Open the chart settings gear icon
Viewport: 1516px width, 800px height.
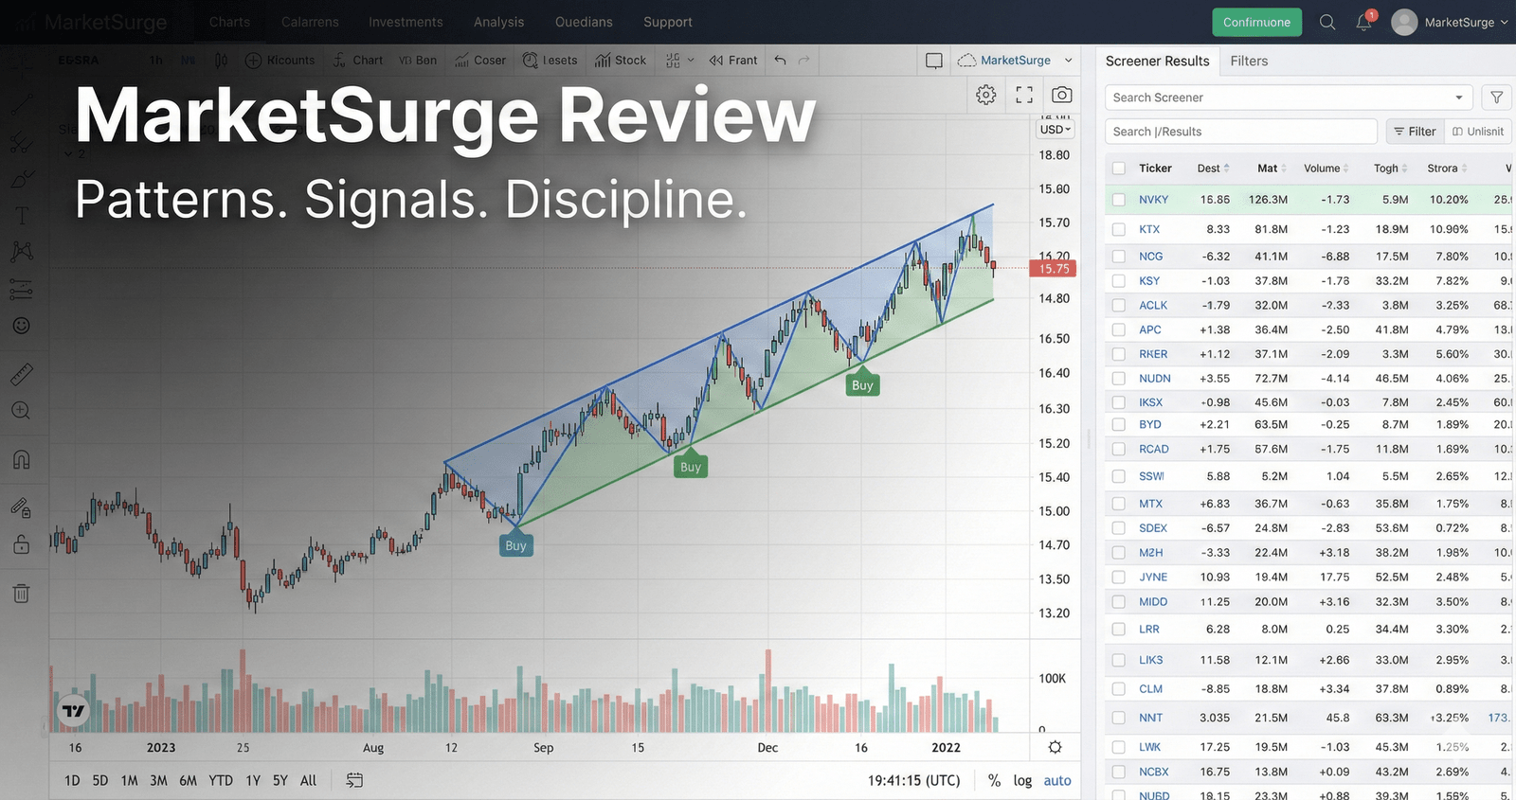click(x=986, y=95)
